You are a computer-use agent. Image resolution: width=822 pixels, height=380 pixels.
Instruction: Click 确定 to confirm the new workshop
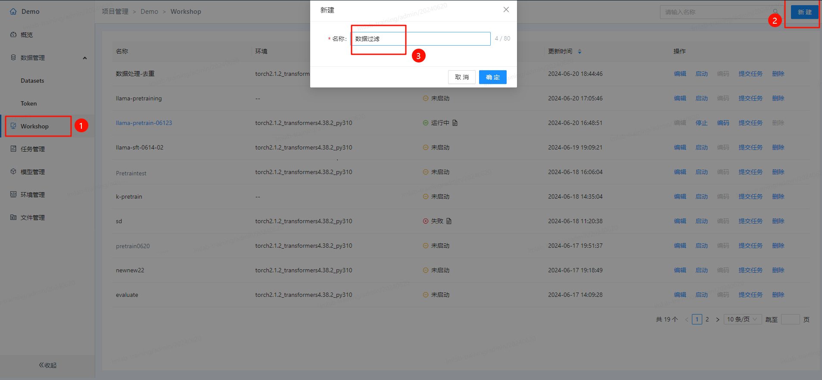pos(492,77)
